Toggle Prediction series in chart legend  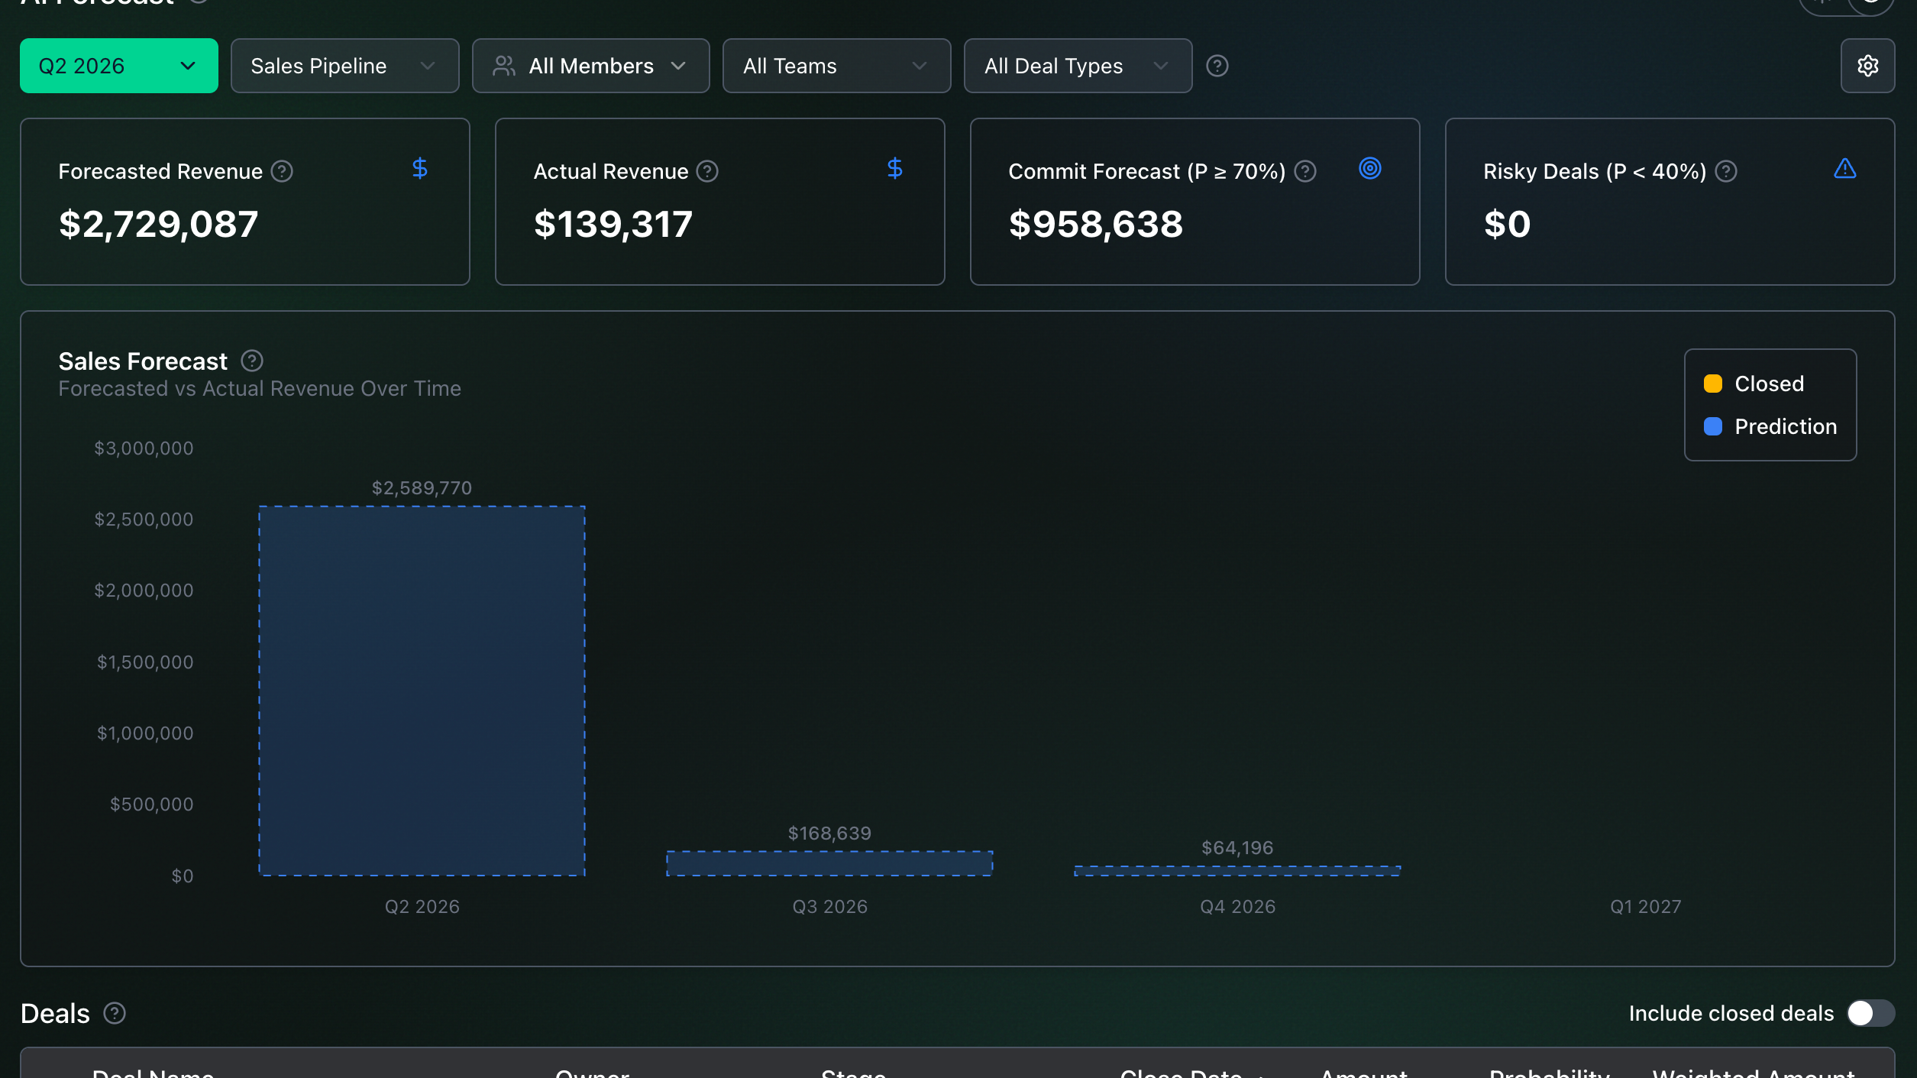coord(1770,426)
